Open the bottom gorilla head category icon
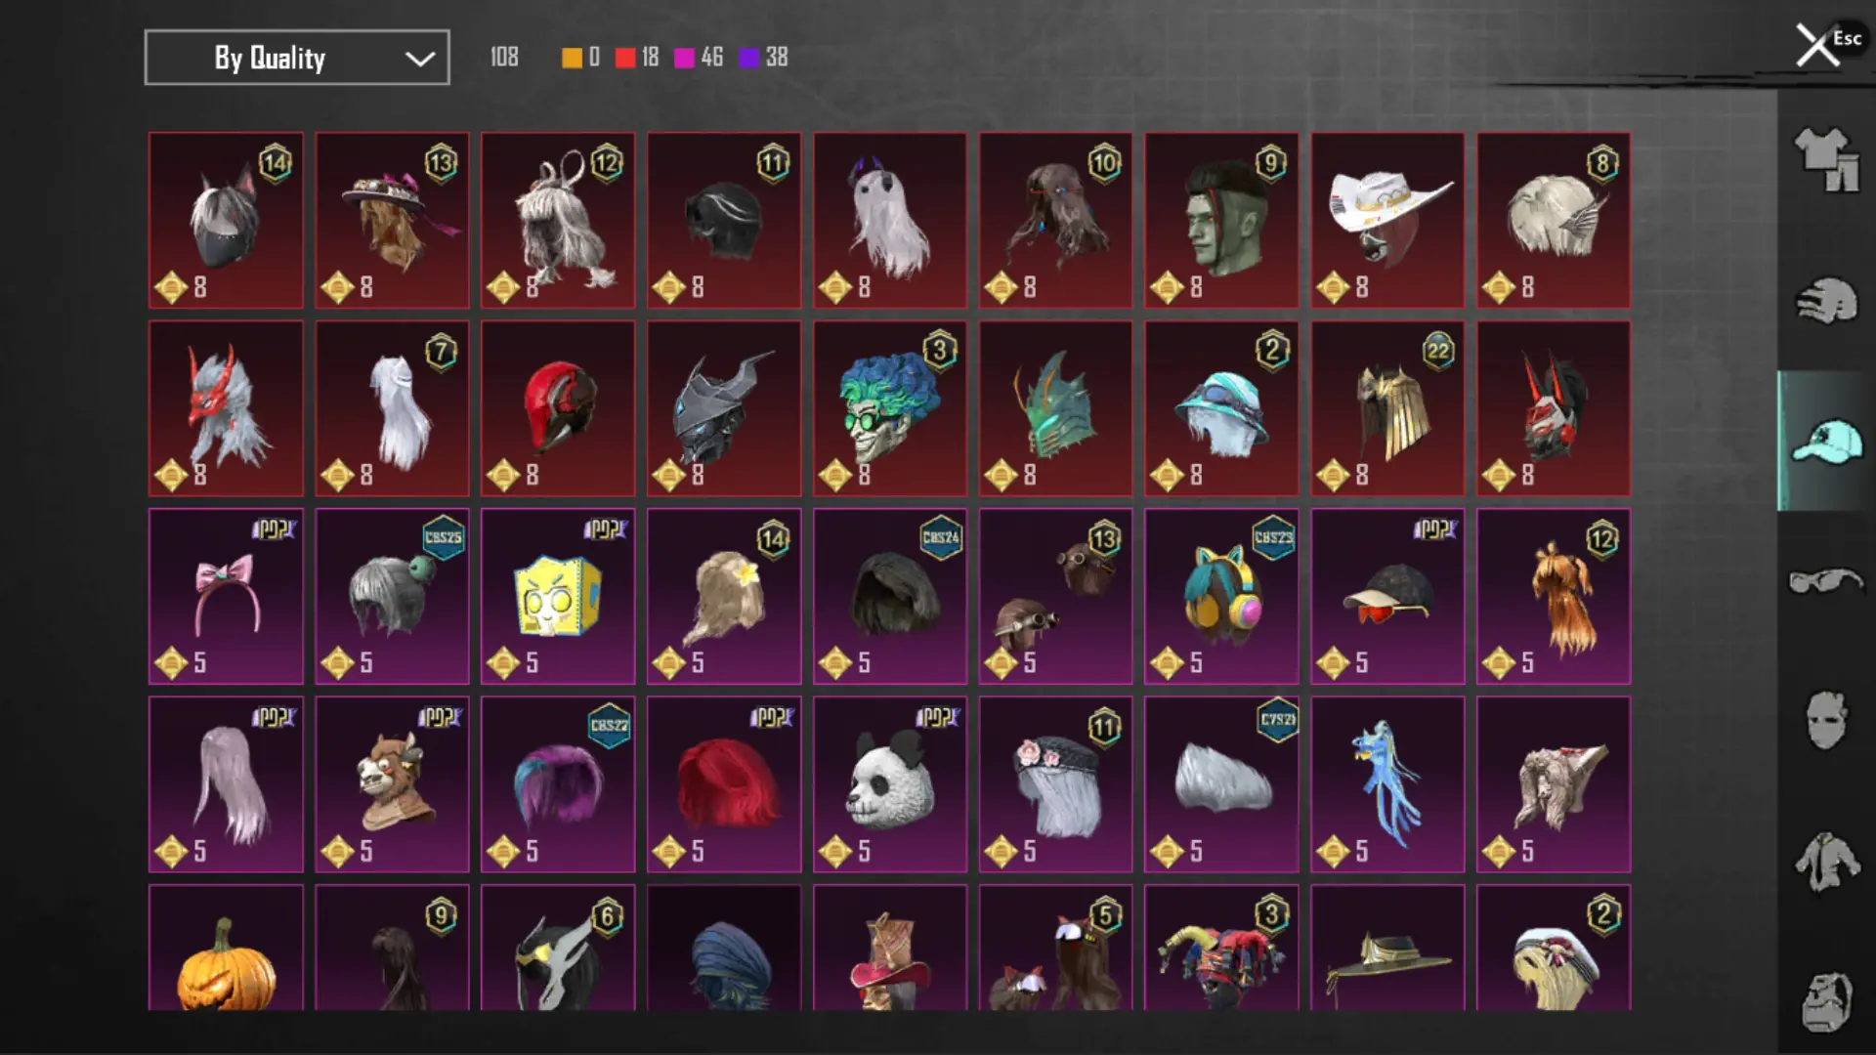The image size is (1876, 1055). coord(1826,1001)
